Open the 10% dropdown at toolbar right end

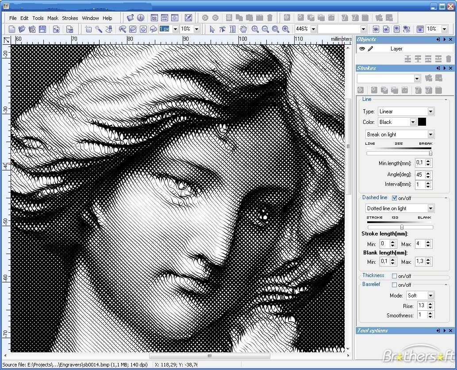(x=445, y=29)
